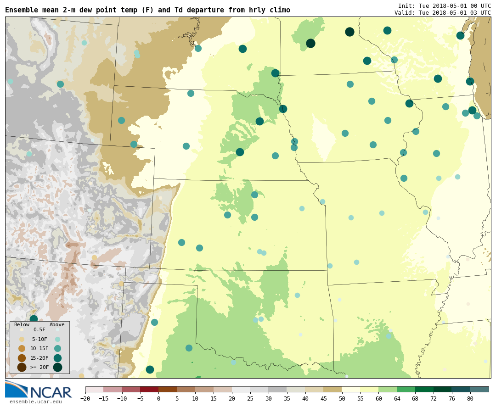Click the 15-20F below-climo brown legend dot
496x407 pixels.
click(x=22, y=358)
